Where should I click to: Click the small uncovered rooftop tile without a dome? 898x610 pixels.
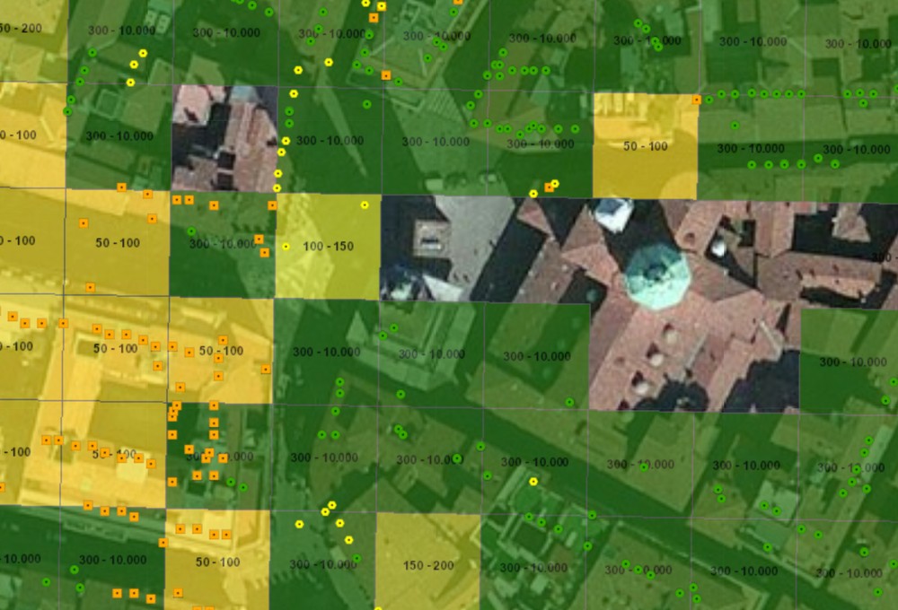pos(224,138)
